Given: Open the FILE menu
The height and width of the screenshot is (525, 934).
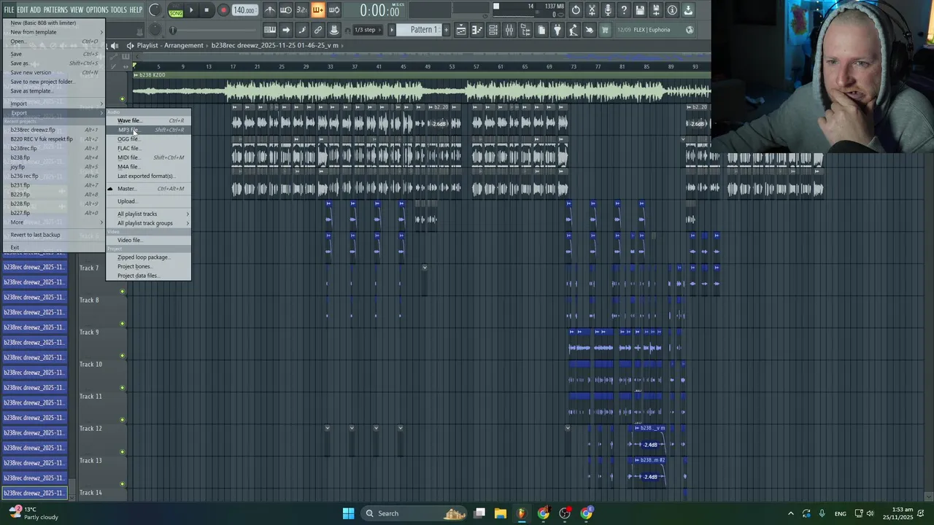Looking at the screenshot, I should 9,10.
